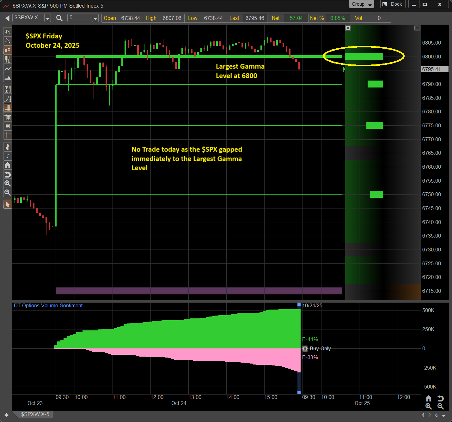
Task: Click the crosshair cursor tool in left toolbar
Action: 8,136
